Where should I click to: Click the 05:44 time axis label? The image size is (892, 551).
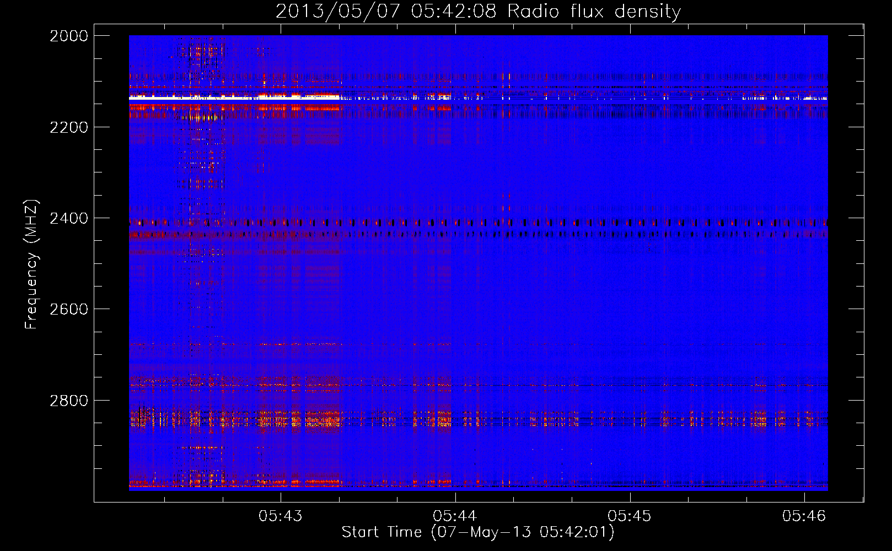(455, 516)
